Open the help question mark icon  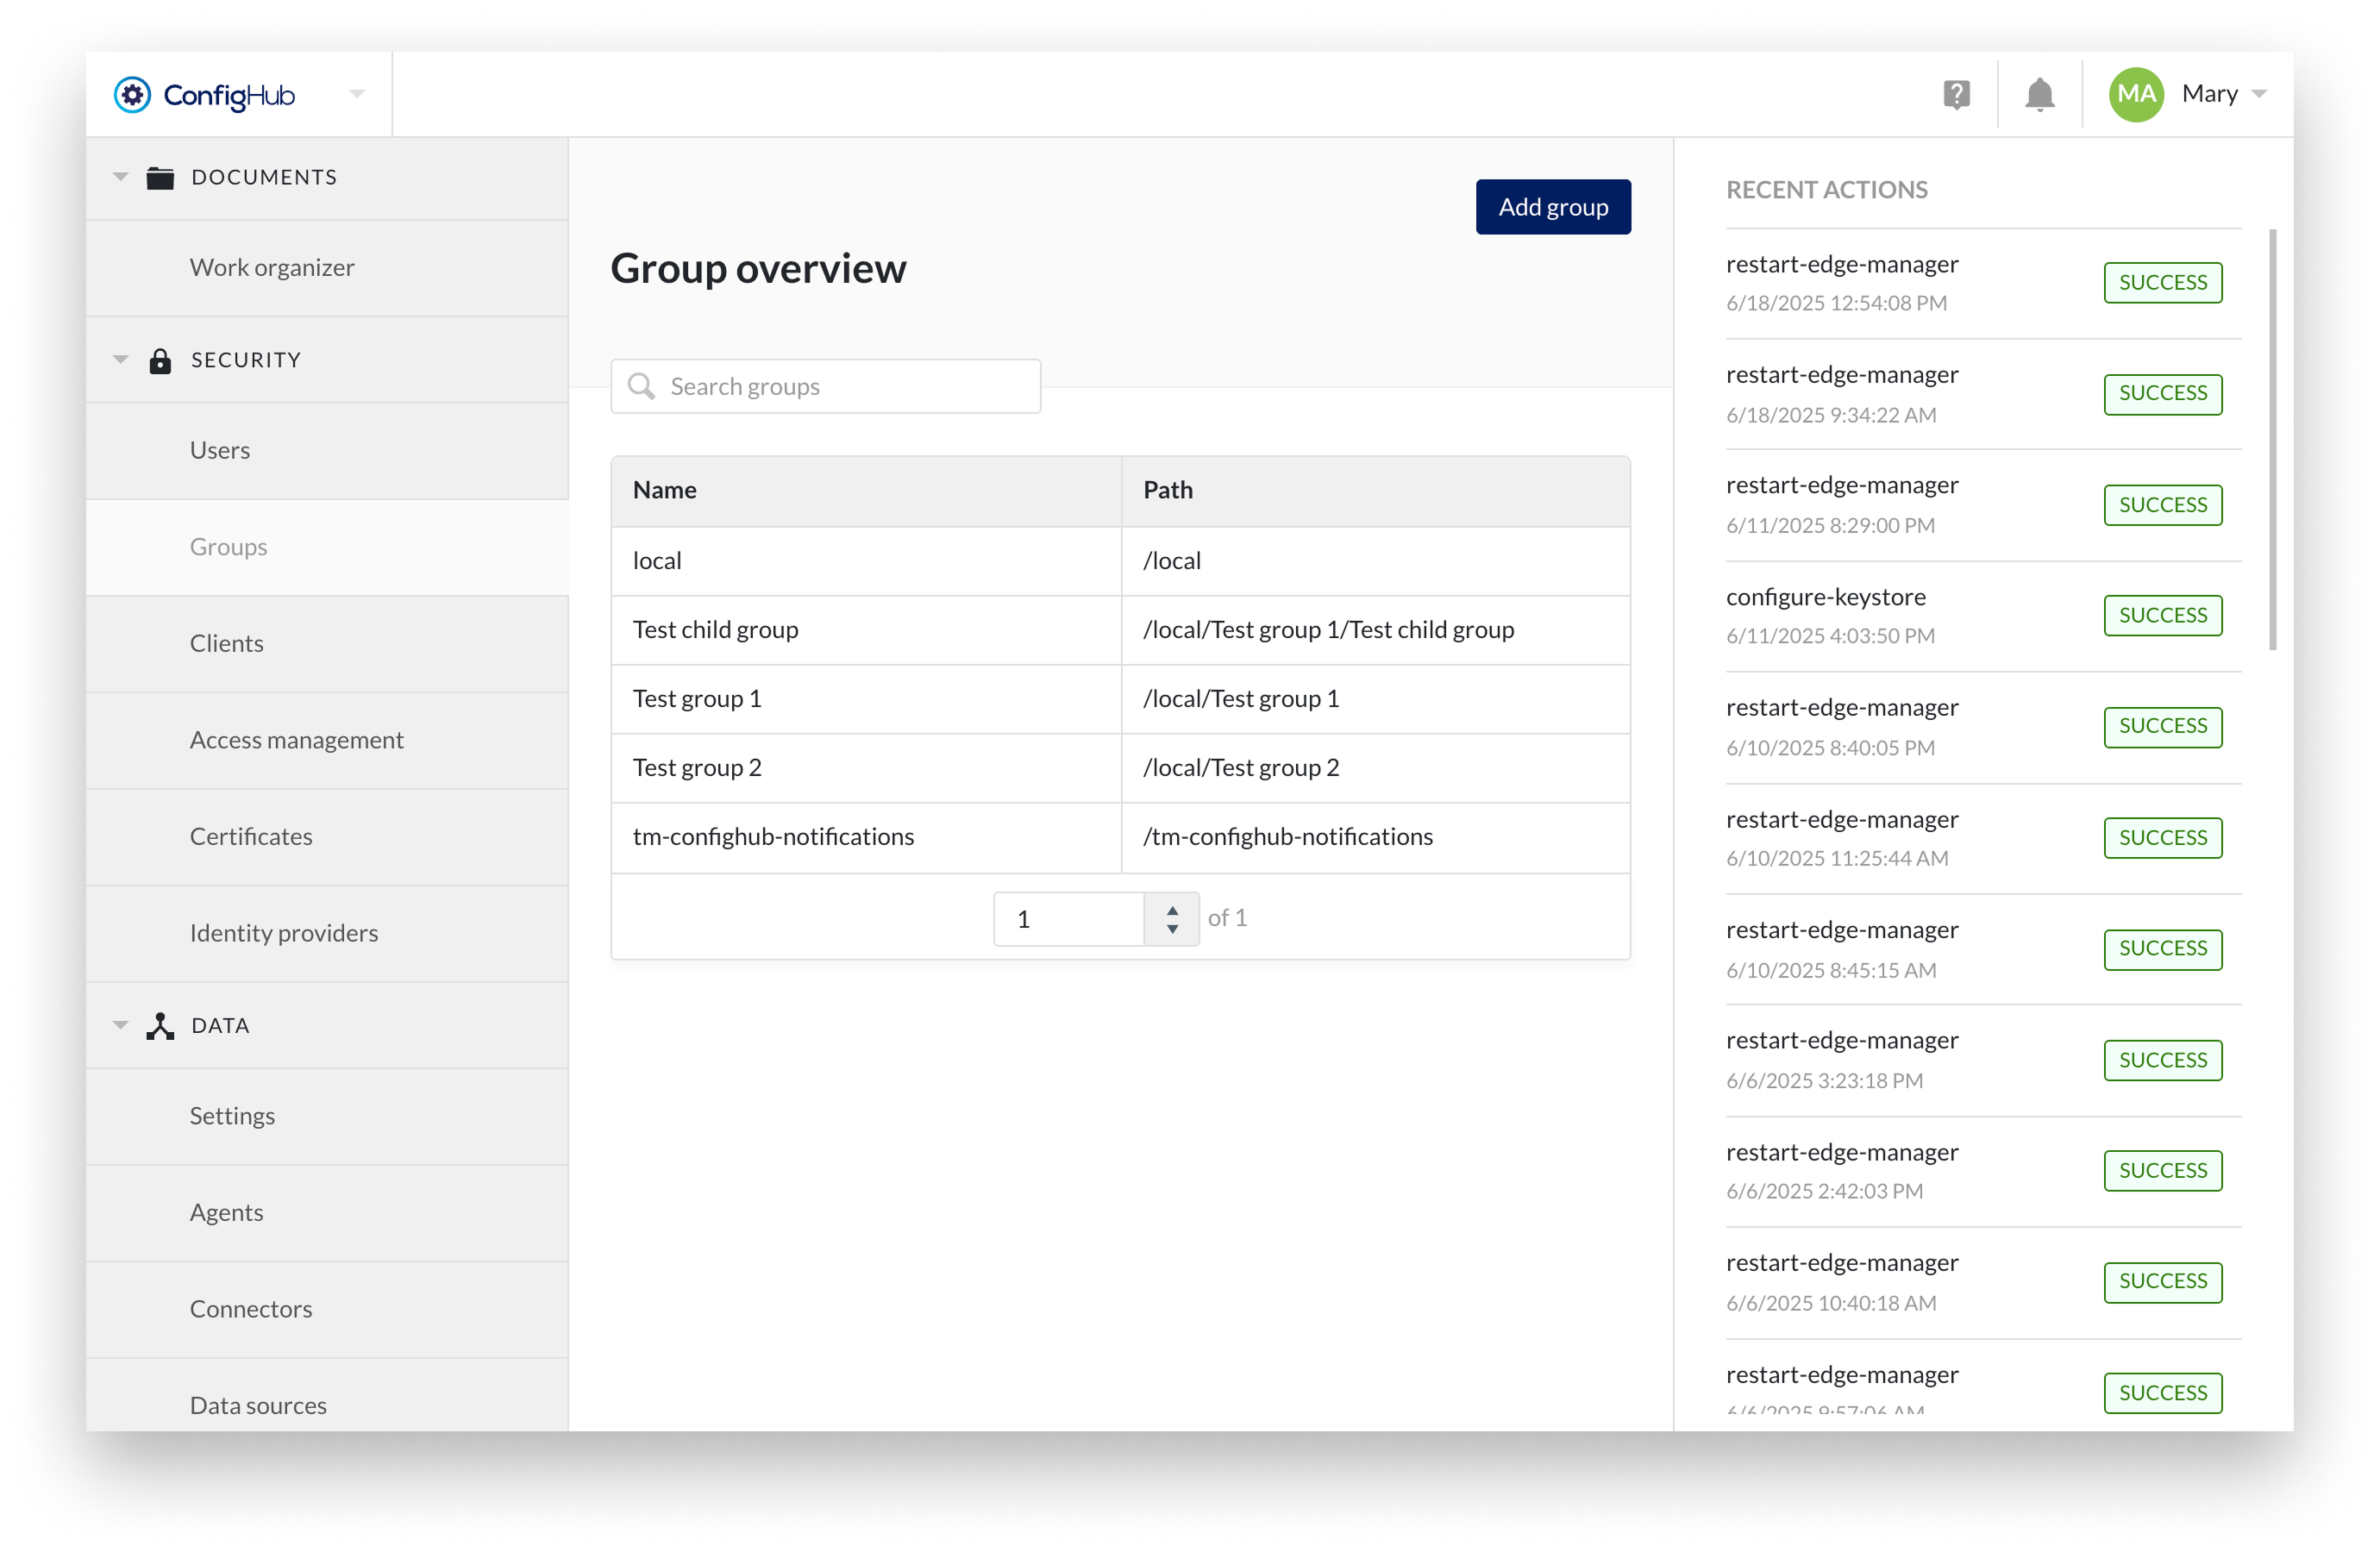click(x=1956, y=95)
